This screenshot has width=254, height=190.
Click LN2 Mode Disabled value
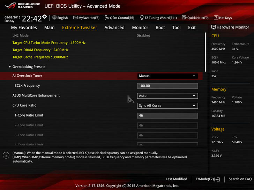pyautogui.click(x=143, y=35)
